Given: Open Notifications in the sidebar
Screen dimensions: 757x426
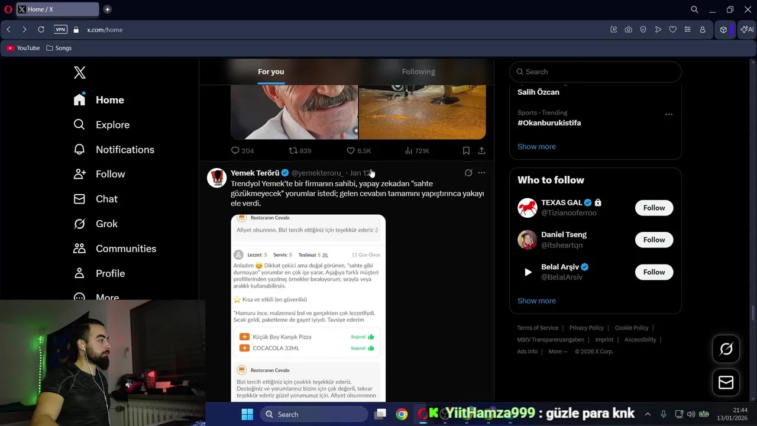Looking at the screenshot, I should (x=114, y=150).
